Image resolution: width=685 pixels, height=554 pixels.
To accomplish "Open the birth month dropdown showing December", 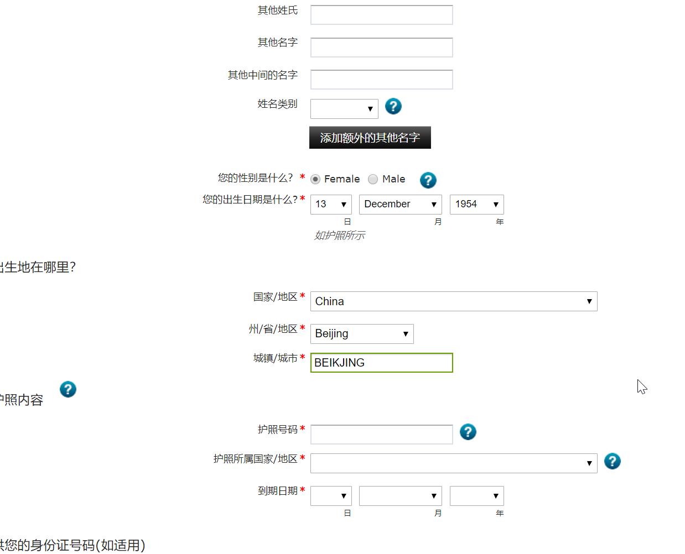I will pyautogui.click(x=399, y=204).
